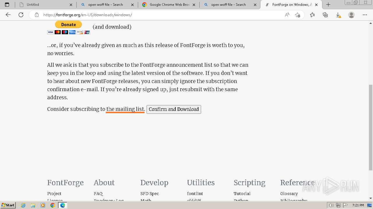Click '(and download)' text
Viewport: 373px width, 209px height.
(112, 27)
